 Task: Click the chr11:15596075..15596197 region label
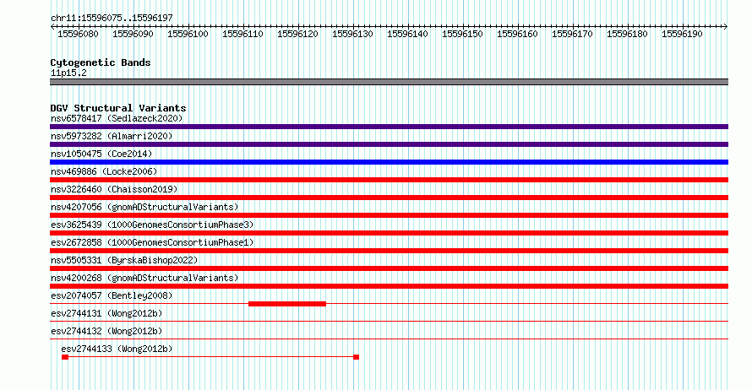[x=112, y=18]
